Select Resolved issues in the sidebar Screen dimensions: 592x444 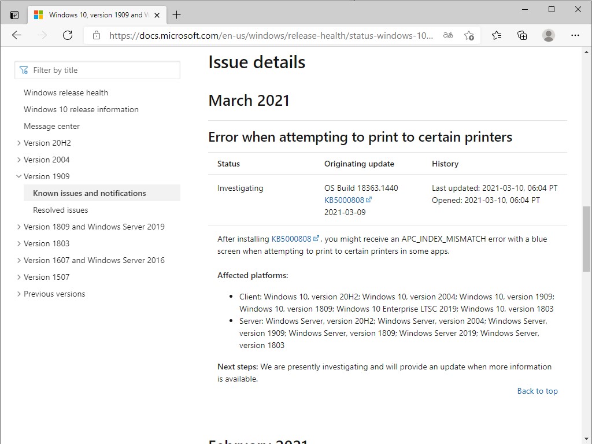point(61,210)
